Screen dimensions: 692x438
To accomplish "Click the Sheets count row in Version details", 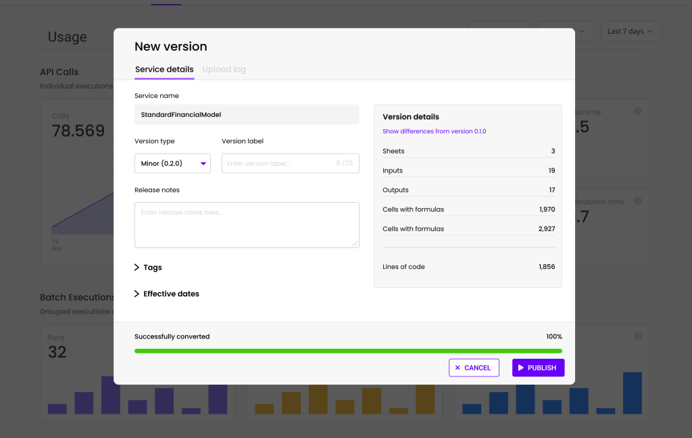I will [x=468, y=151].
